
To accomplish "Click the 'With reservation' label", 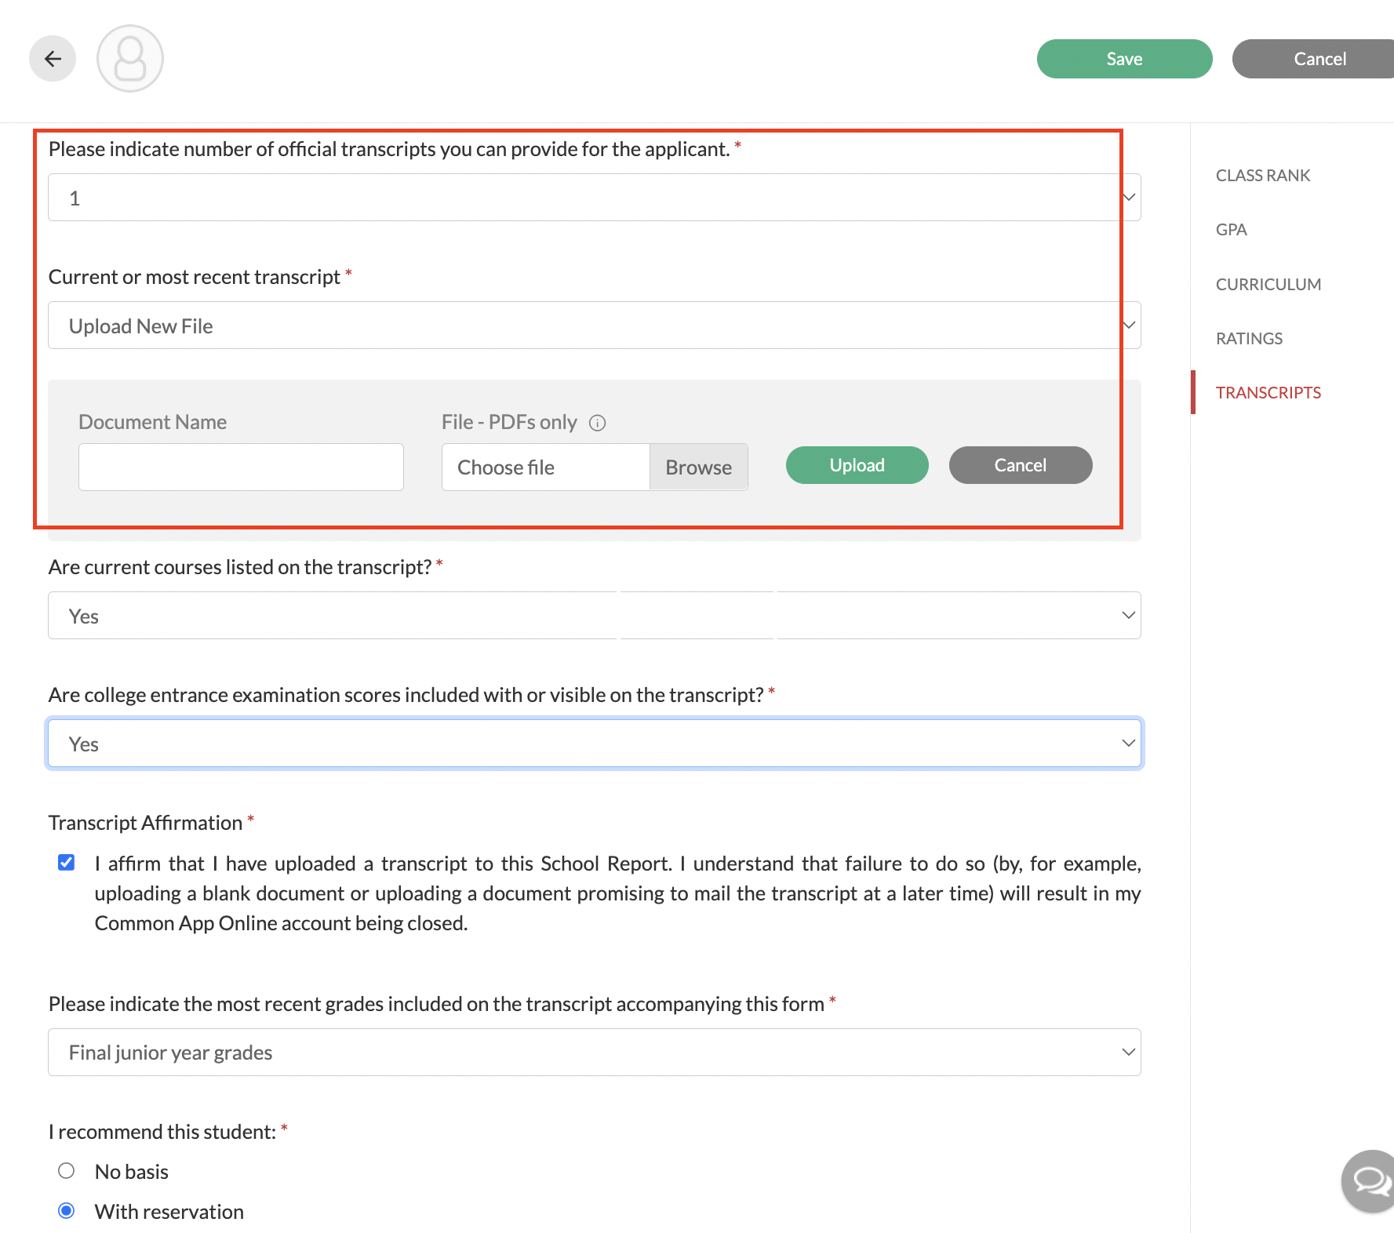I will pos(169,1212).
